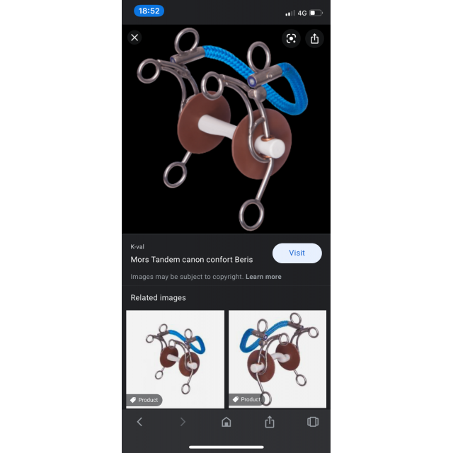The width and height of the screenshot is (453, 453).
Task: Open the Learn more copyright link
Action: point(263,277)
